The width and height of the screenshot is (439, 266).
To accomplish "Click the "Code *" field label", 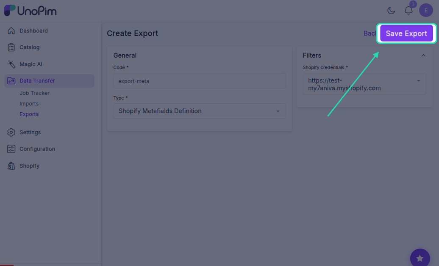I will [121, 67].
